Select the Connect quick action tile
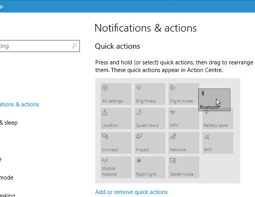This screenshot has height=197, width=255. (116, 143)
